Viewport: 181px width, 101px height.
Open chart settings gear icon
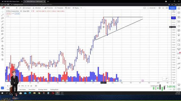[x=160, y=8]
